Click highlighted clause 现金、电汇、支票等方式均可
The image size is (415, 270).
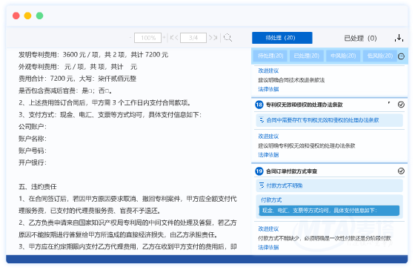tap(329, 211)
